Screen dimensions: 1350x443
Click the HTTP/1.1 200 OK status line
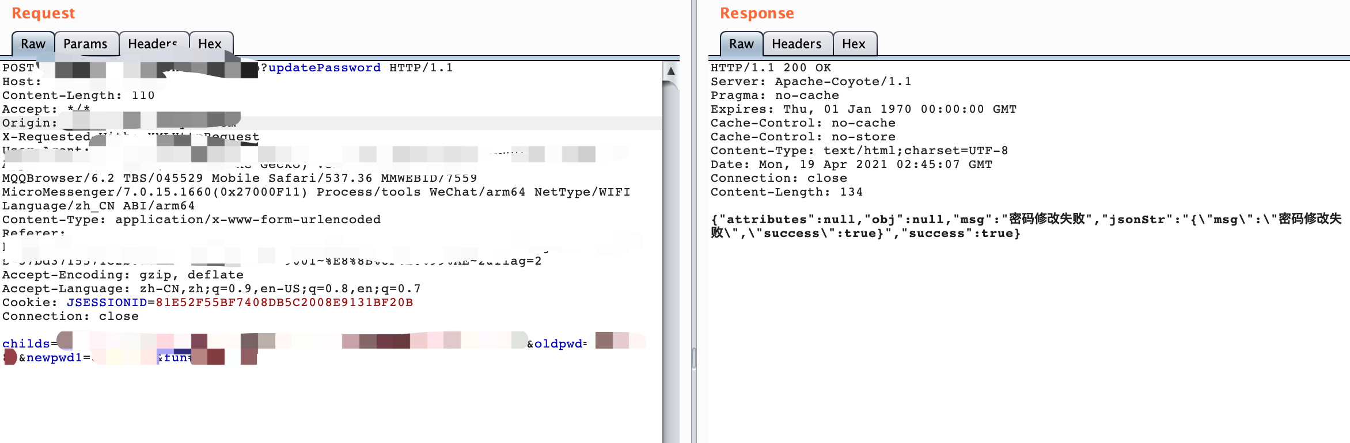(x=771, y=68)
